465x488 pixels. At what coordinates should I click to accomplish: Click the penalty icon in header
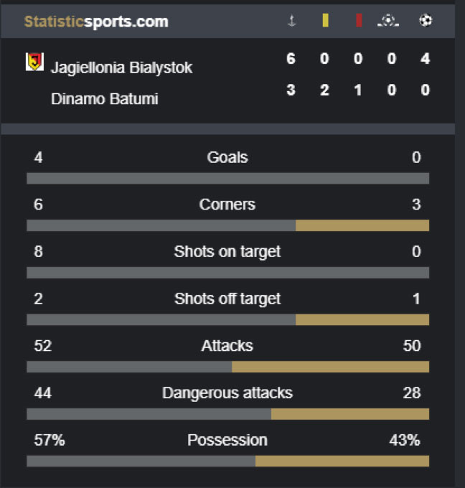(x=388, y=21)
